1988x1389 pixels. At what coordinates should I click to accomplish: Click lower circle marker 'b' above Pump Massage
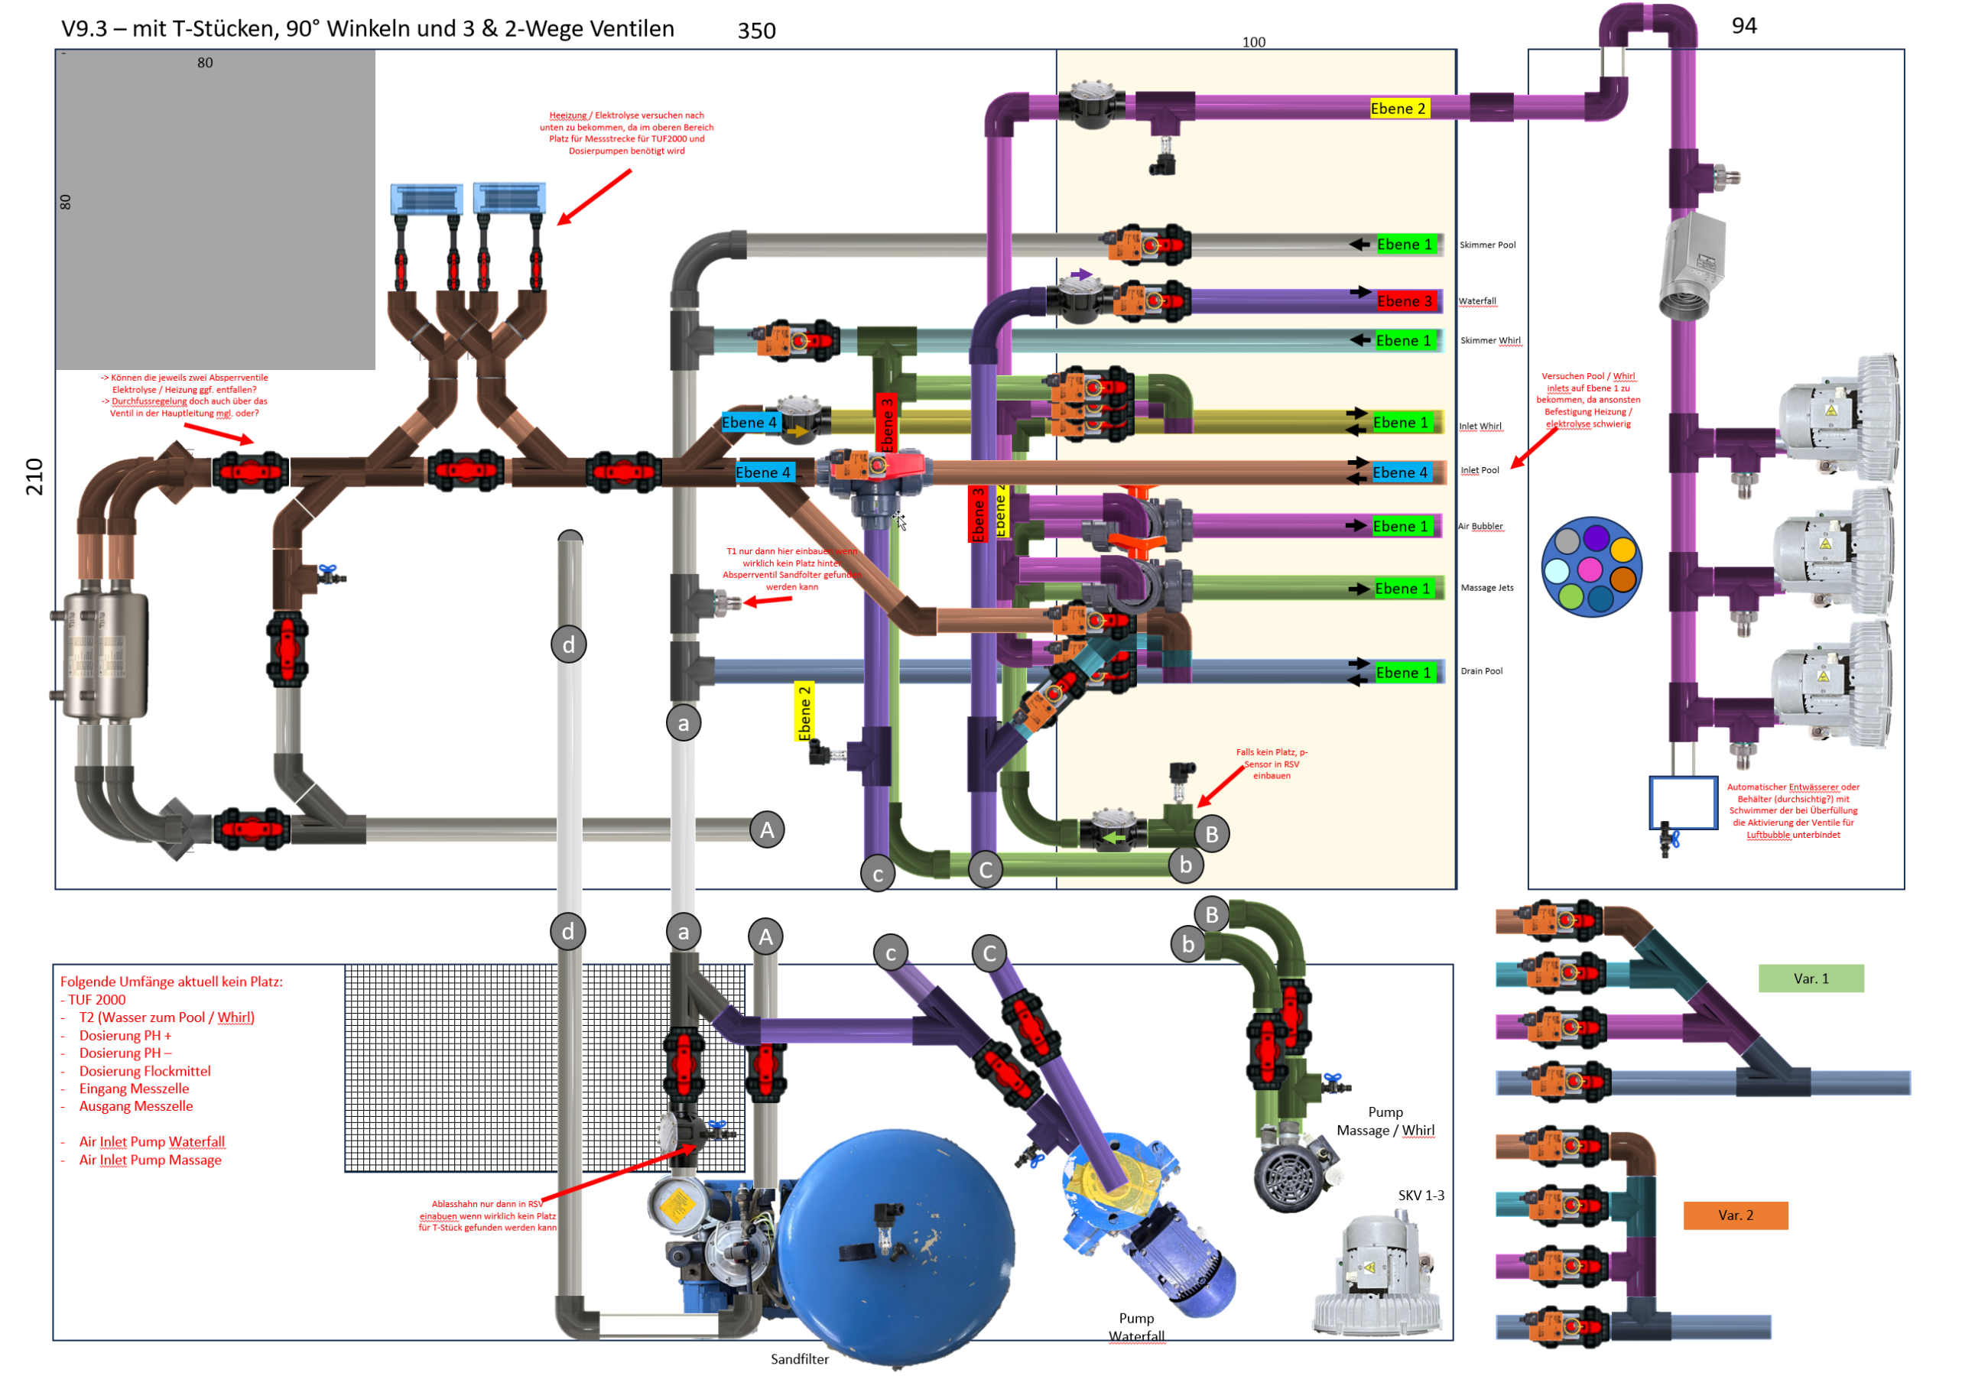[x=1188, y=944]
